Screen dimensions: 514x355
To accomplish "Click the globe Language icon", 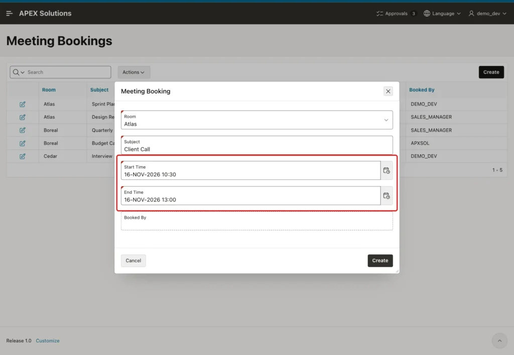I will [427, 14].
